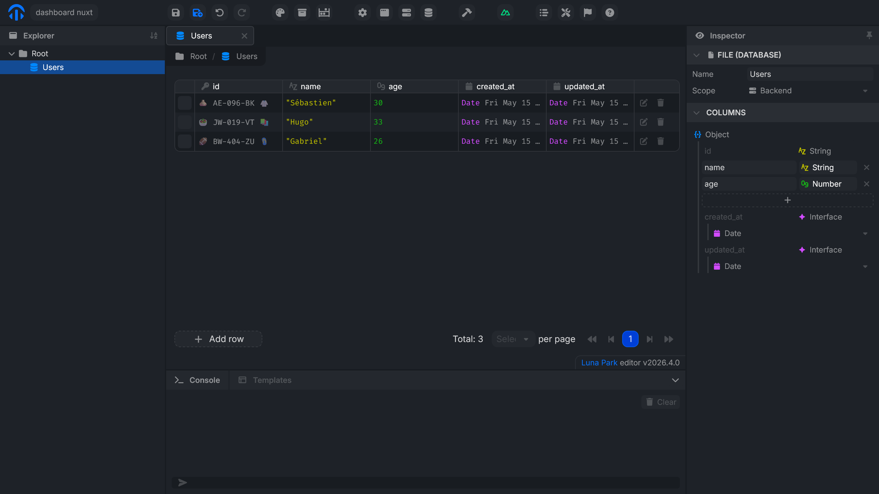This screenshot has width=879, height=494.
Task: Click the Luna Park logo icon
Action: tap(16, 12)
